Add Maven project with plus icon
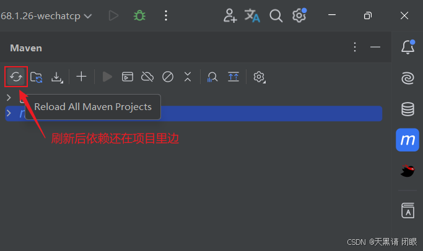Viewport: 423px width, 251px height. tap(81, 77)
